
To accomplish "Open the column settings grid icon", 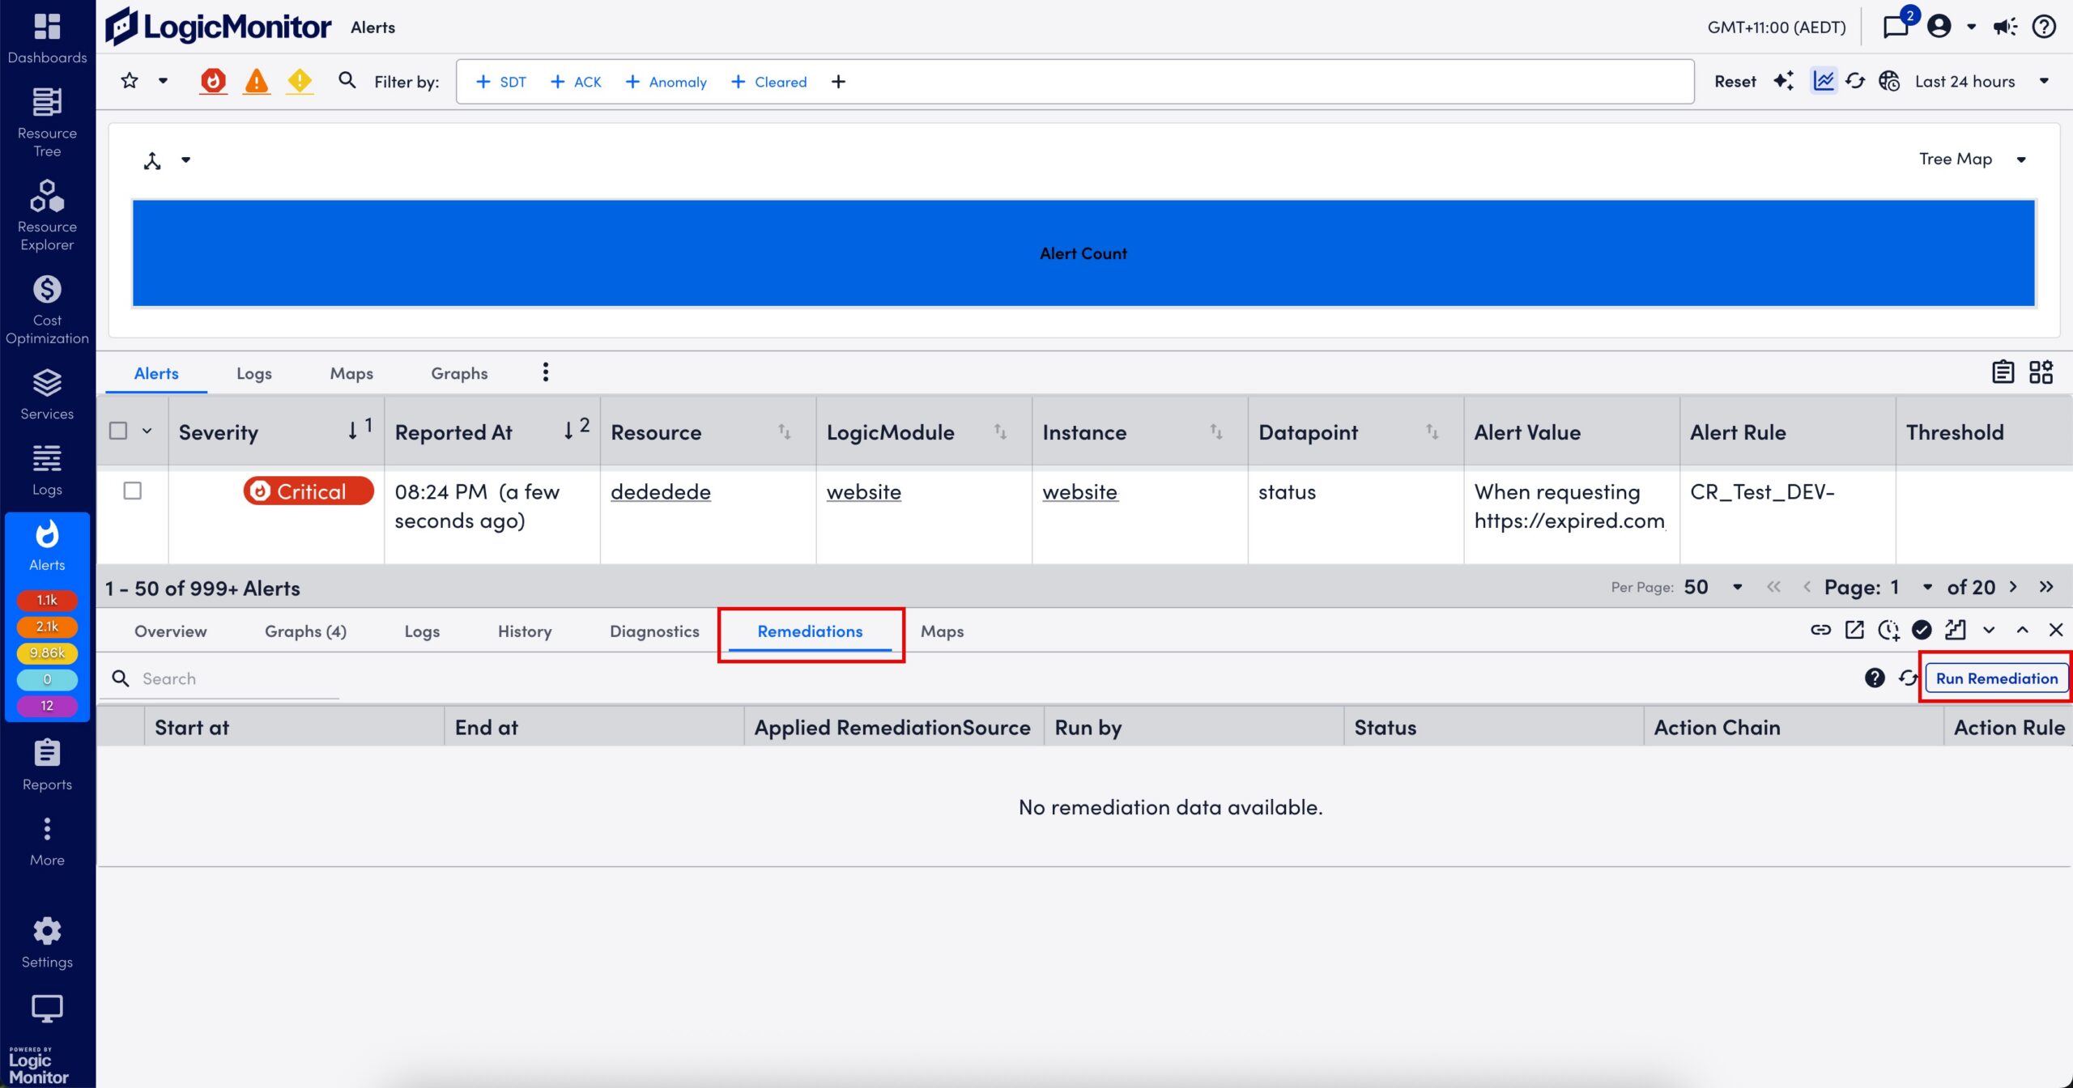I will (2041, 372).
